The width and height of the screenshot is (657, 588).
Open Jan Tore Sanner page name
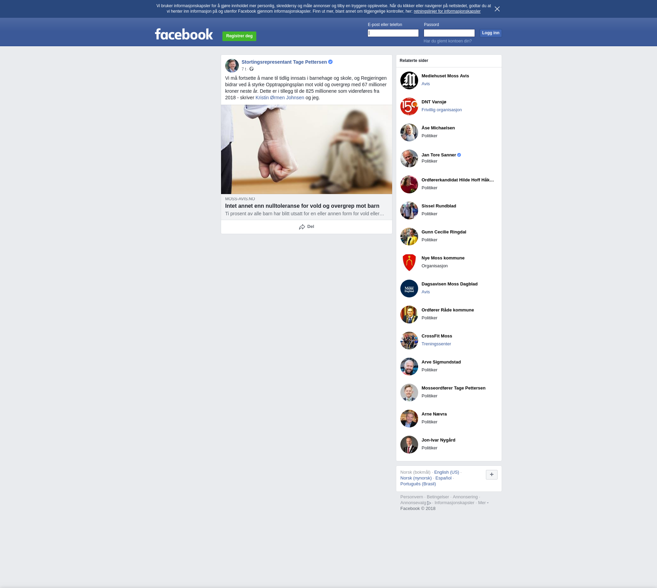click(439, 155)
